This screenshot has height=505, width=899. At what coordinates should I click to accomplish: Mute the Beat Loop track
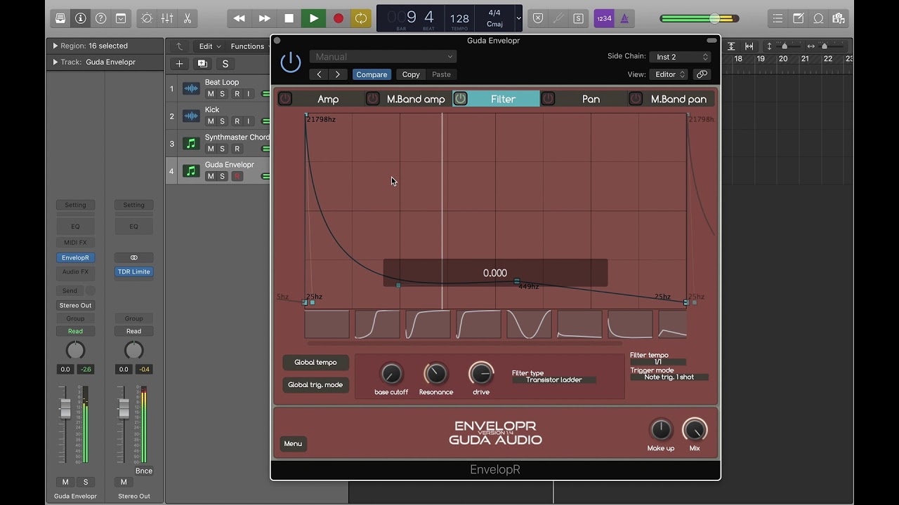[x=210, y=94]
